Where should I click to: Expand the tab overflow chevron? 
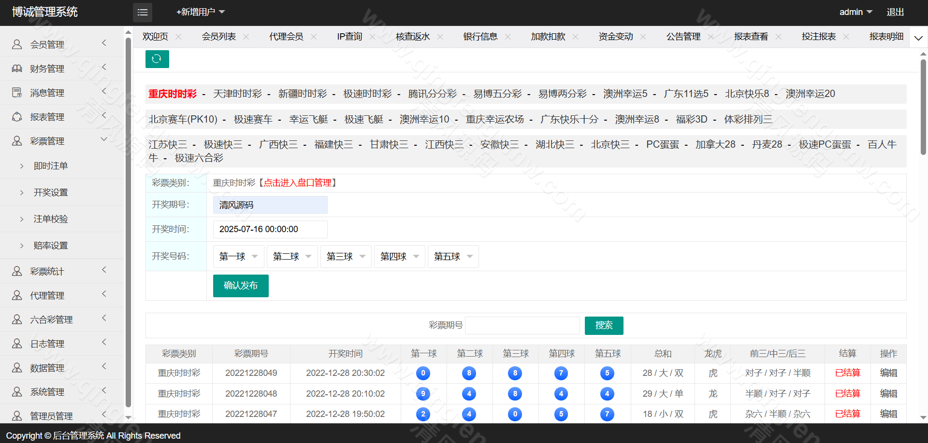click(x=918, y=38)
